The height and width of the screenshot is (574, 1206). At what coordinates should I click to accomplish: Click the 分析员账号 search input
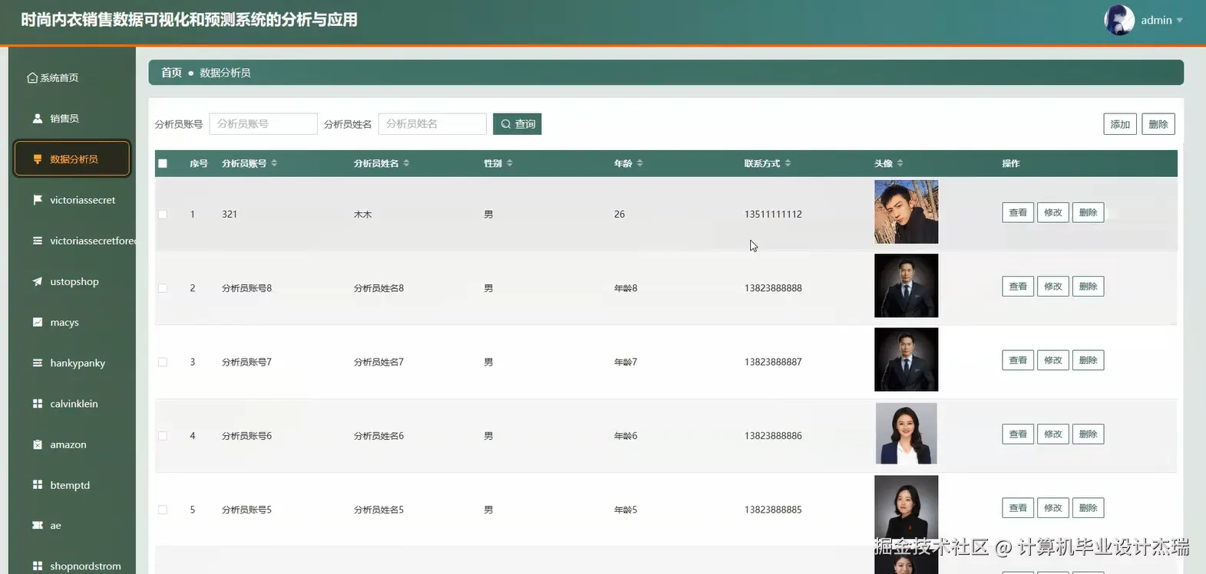(263, 123)
